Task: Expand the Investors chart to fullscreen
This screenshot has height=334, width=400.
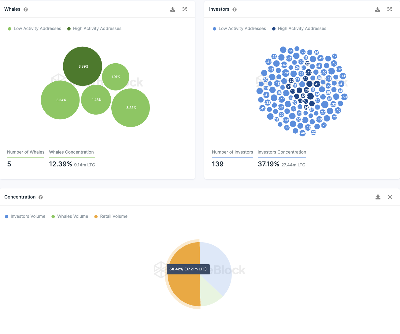Action: pyautogui.click(x=390, y=9)
